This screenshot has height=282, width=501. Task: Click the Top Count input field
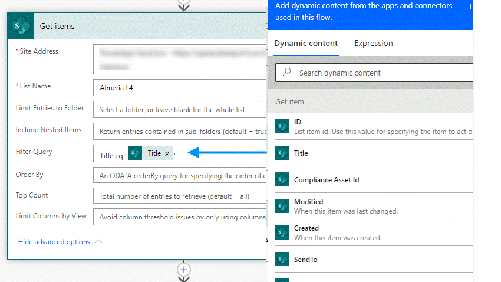tap(180, 196)
